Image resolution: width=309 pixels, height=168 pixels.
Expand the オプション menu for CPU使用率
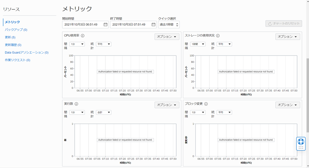pyautogui.click(x=167, y=37)
